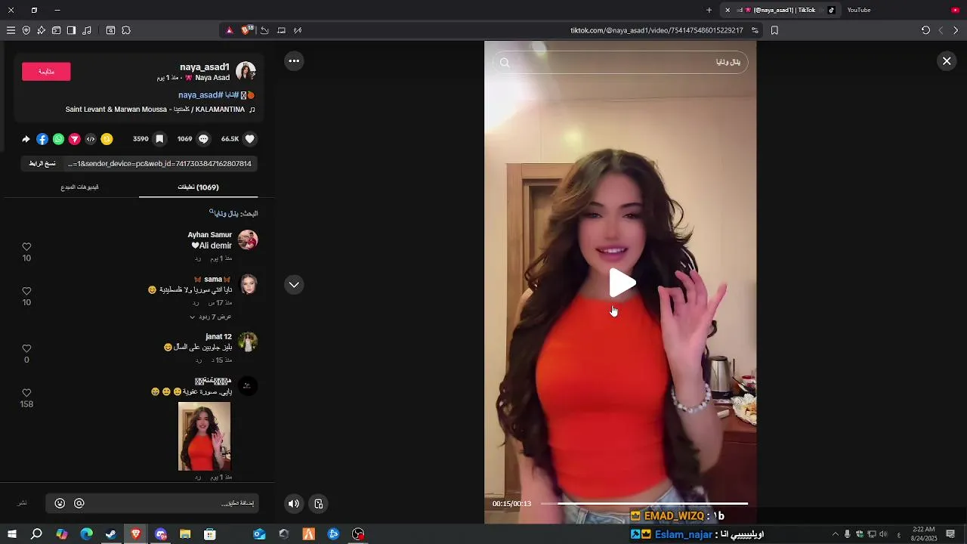Image resolution: width=967 pixels, height=544 pixels.
Task: Open the image thumbnail in the comment
Action: pos(204,436)
